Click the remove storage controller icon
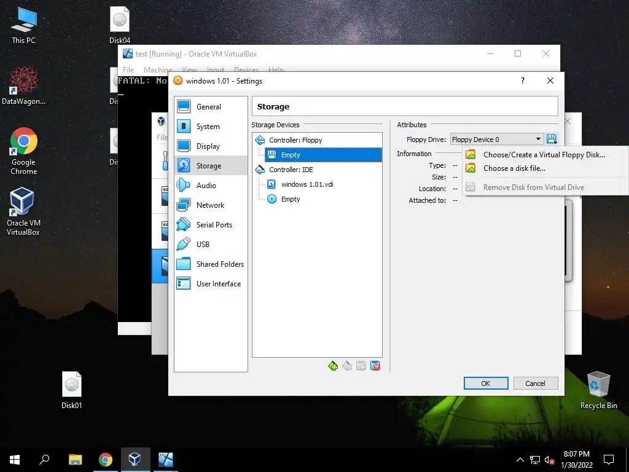The width and height of the screenshot is (629, 472). pos(347,366)
